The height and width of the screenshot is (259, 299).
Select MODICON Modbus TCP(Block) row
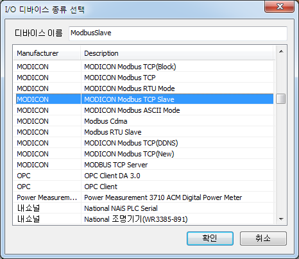click(x=144, y=67)
